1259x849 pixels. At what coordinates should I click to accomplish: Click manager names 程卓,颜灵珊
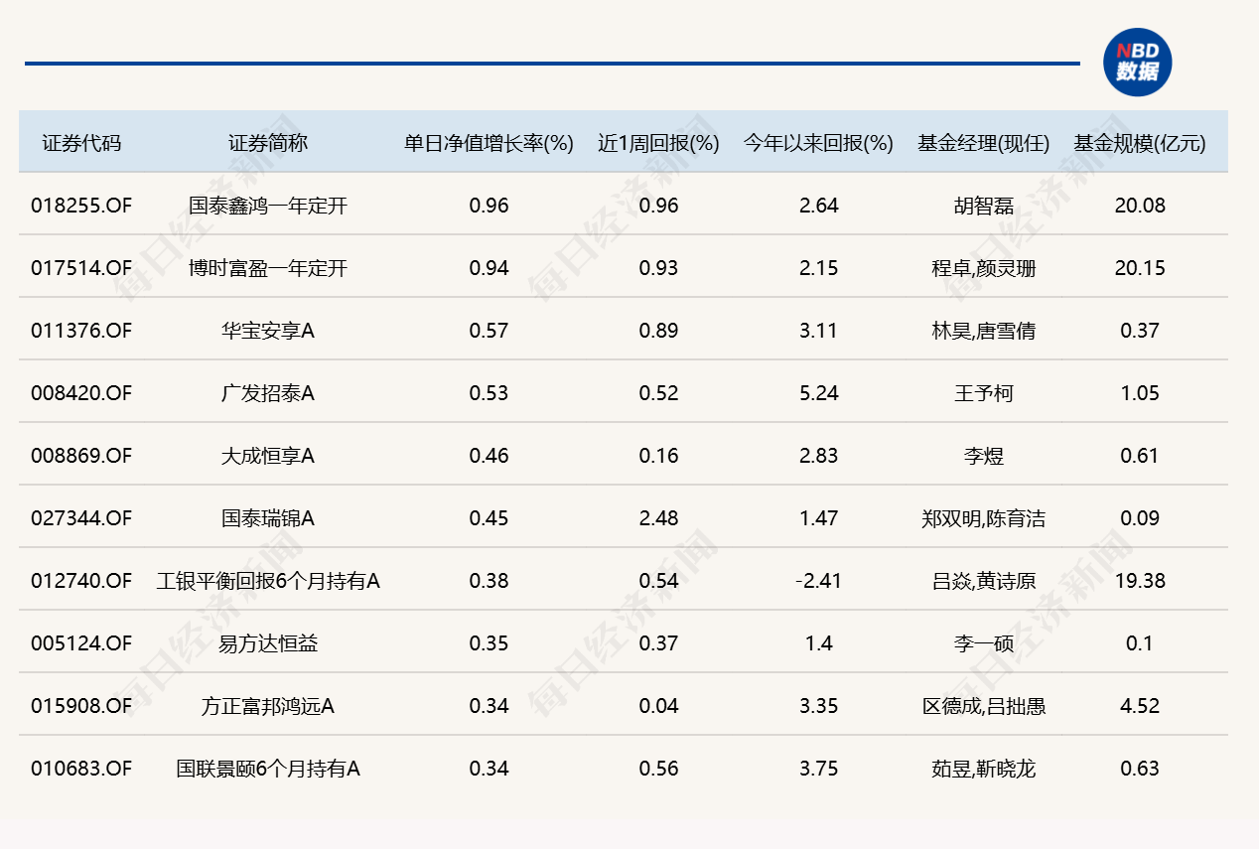coord(983,268)
